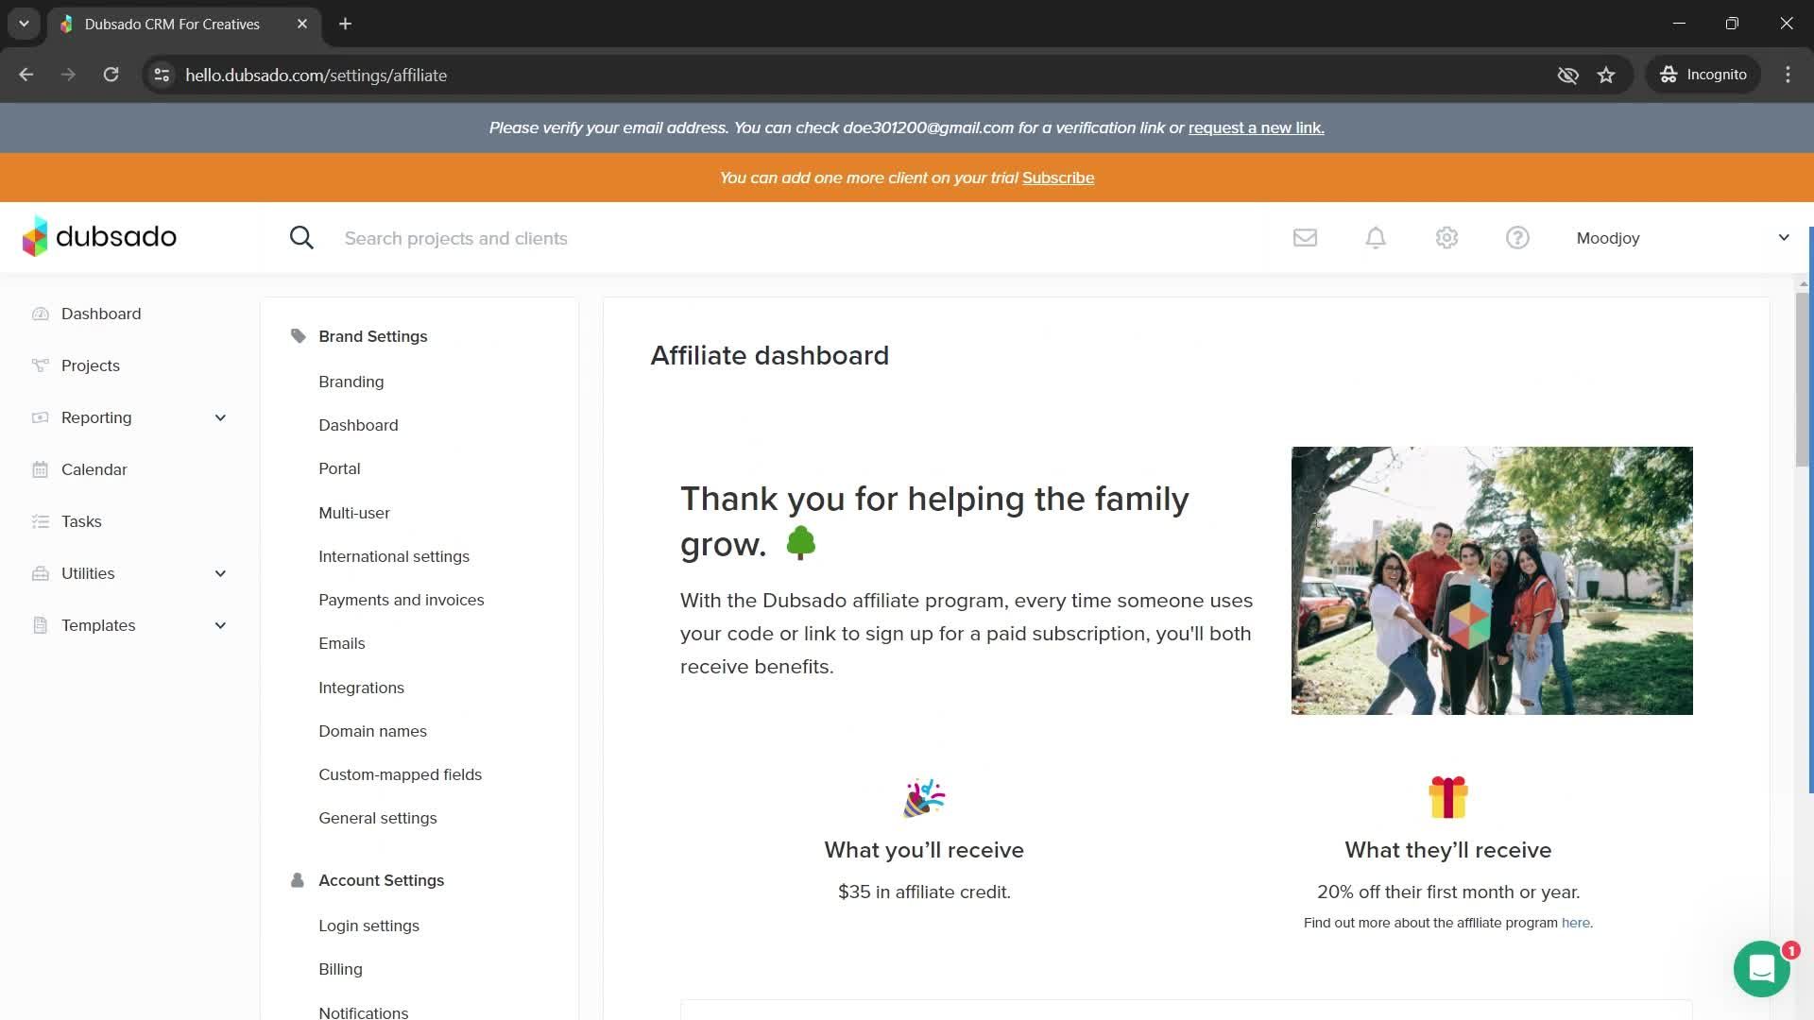Open a new browser tab
Image resolution: width=1814 pixels, height=1020 pixels.
click(x=346, y=24)
